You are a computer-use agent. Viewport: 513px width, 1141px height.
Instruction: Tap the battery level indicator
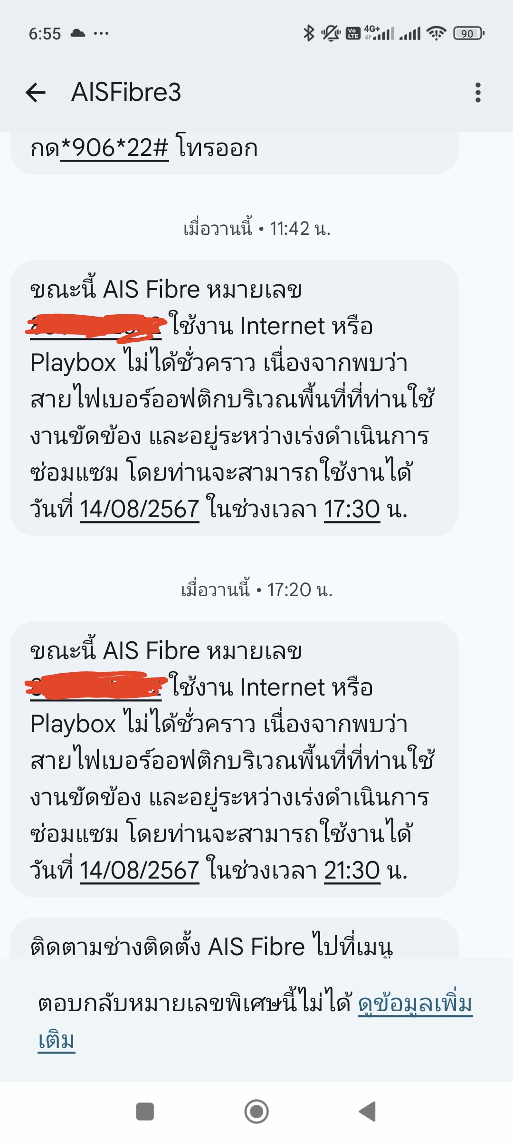469,33
